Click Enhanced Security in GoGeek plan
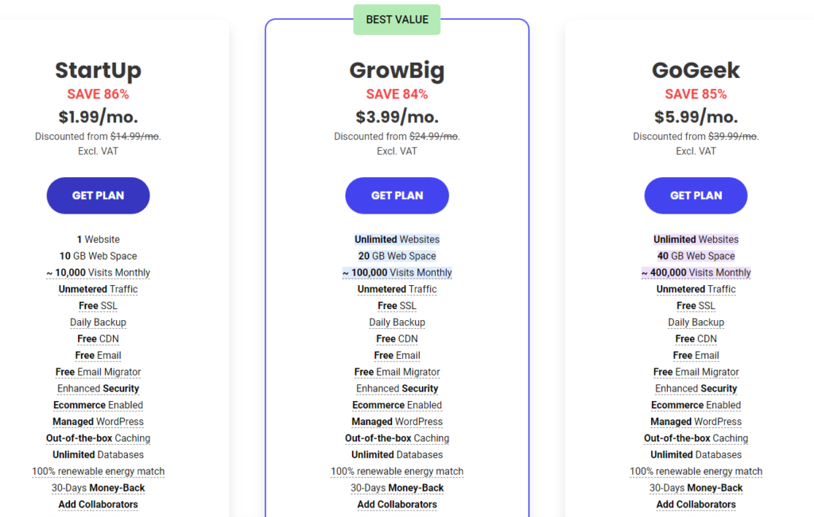The height and width of the screenshot is (517, 814). 696,389
